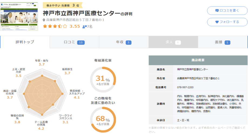Open the 年収 tab
This screenshot has height=134, width=248.
[x=124, y=42]
